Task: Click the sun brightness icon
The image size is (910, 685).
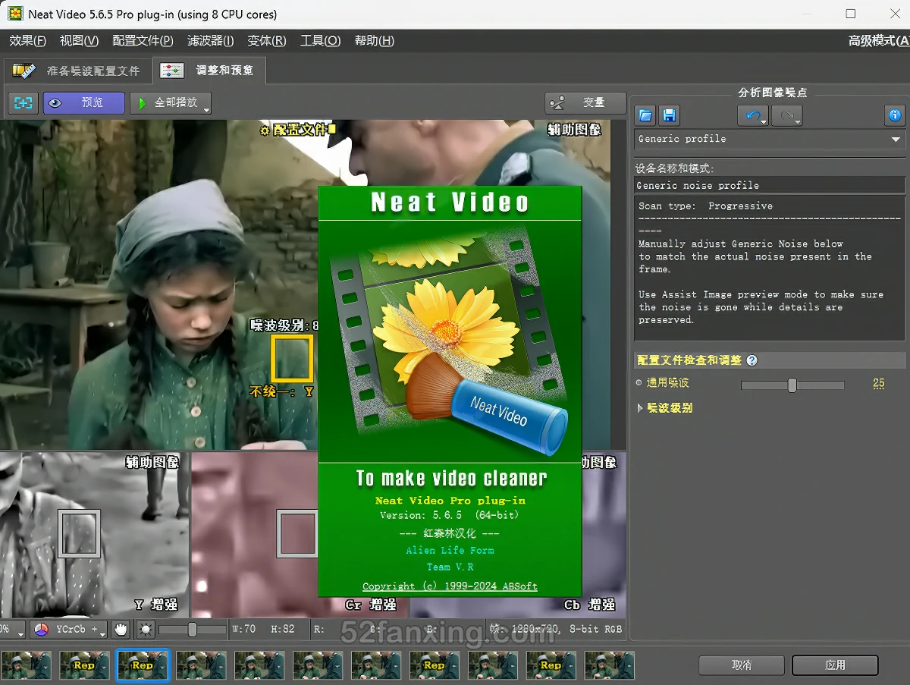Action: (146, 629)
